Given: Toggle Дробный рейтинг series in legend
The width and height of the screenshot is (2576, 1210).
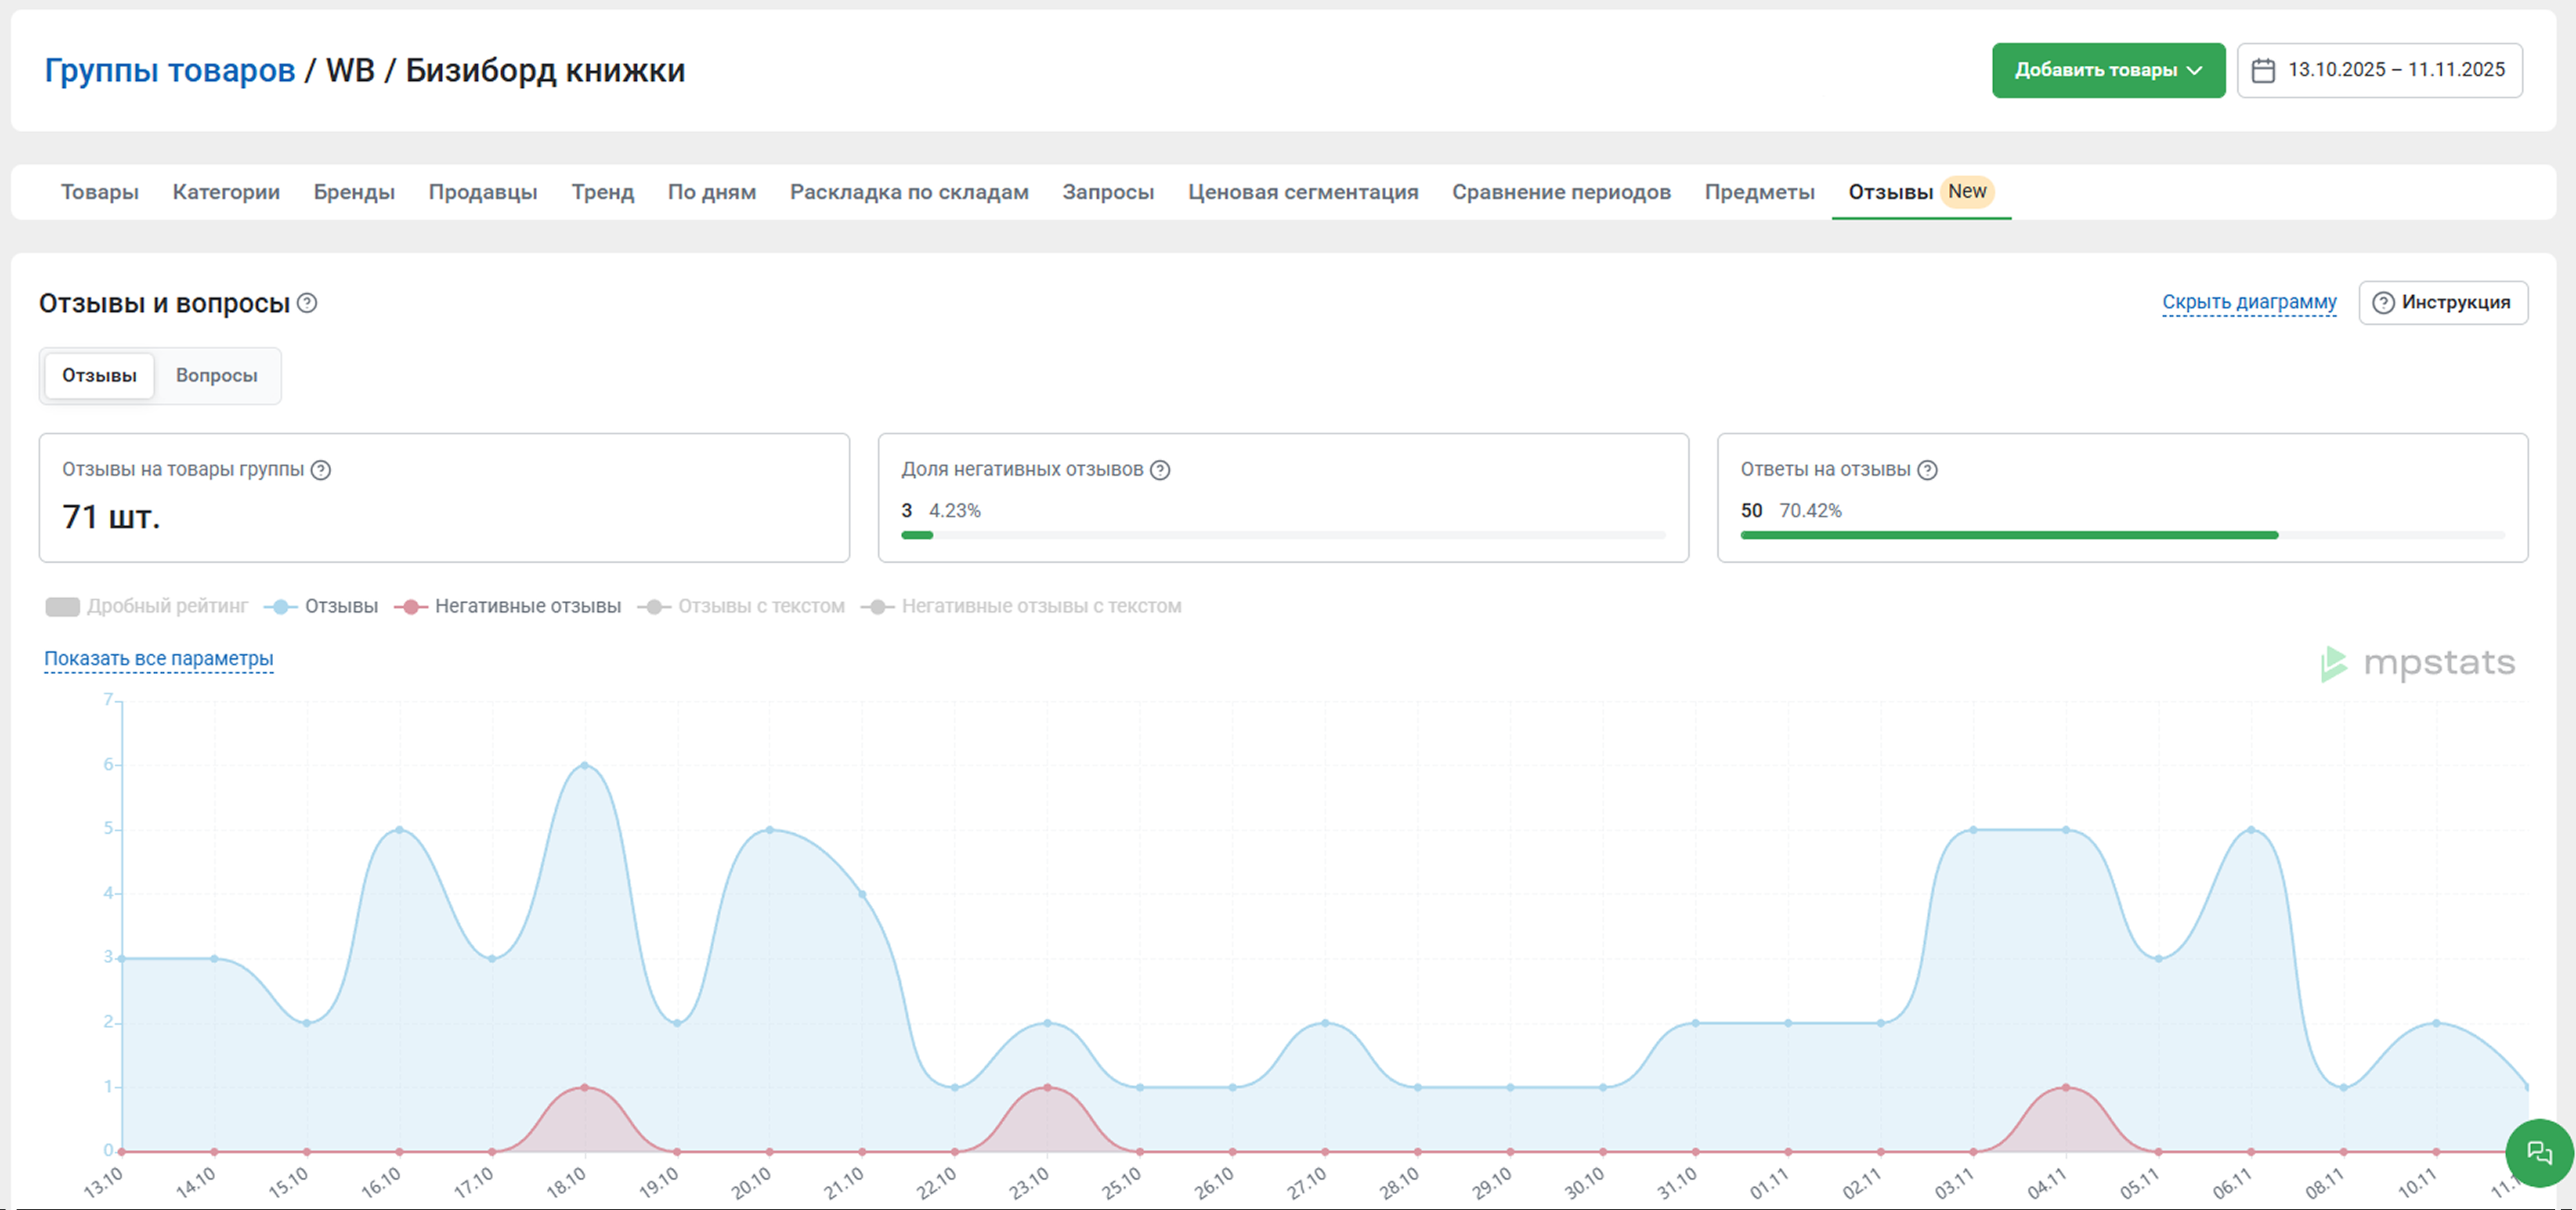Looking at the screenshot, I should 147,606.
